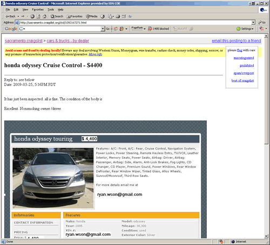Open the Favorites pane from toolbar
The image size is (270, 245).
point(75,16)
